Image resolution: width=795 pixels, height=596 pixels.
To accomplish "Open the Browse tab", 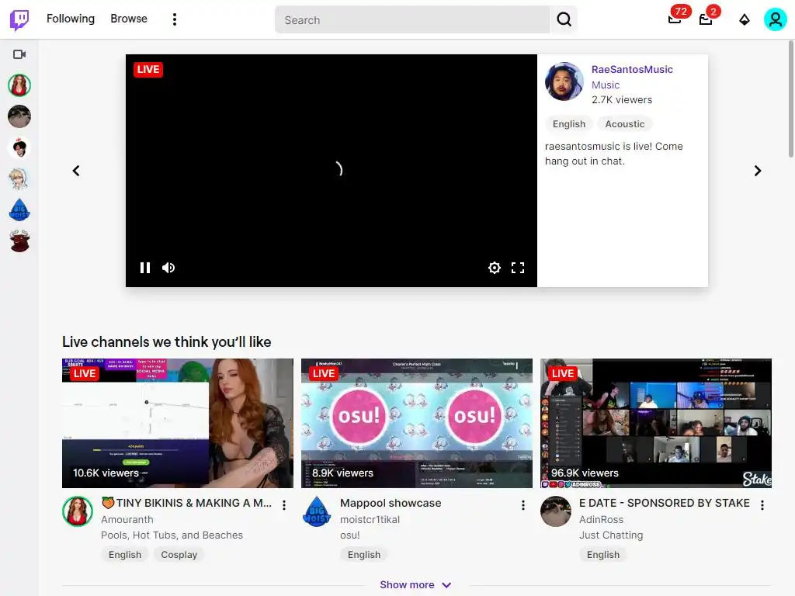I will [x=129, y=19].
